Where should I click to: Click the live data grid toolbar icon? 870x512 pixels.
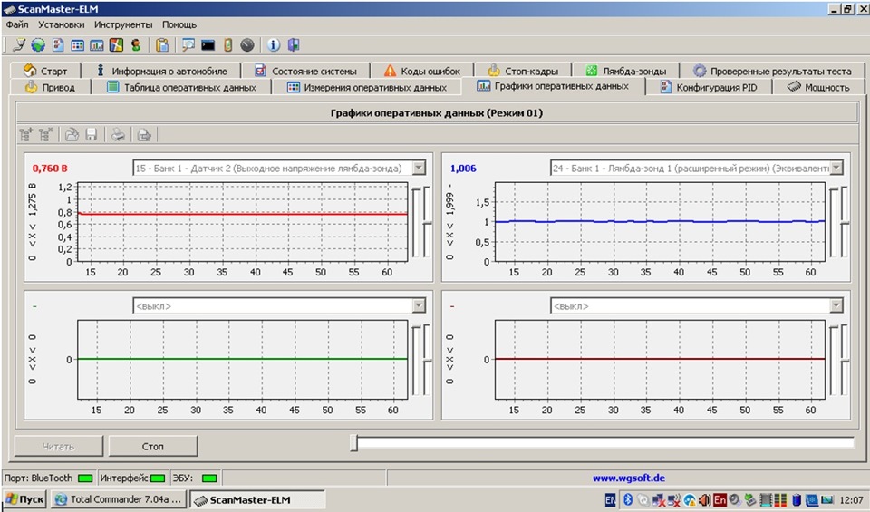[x=78, y=45]
